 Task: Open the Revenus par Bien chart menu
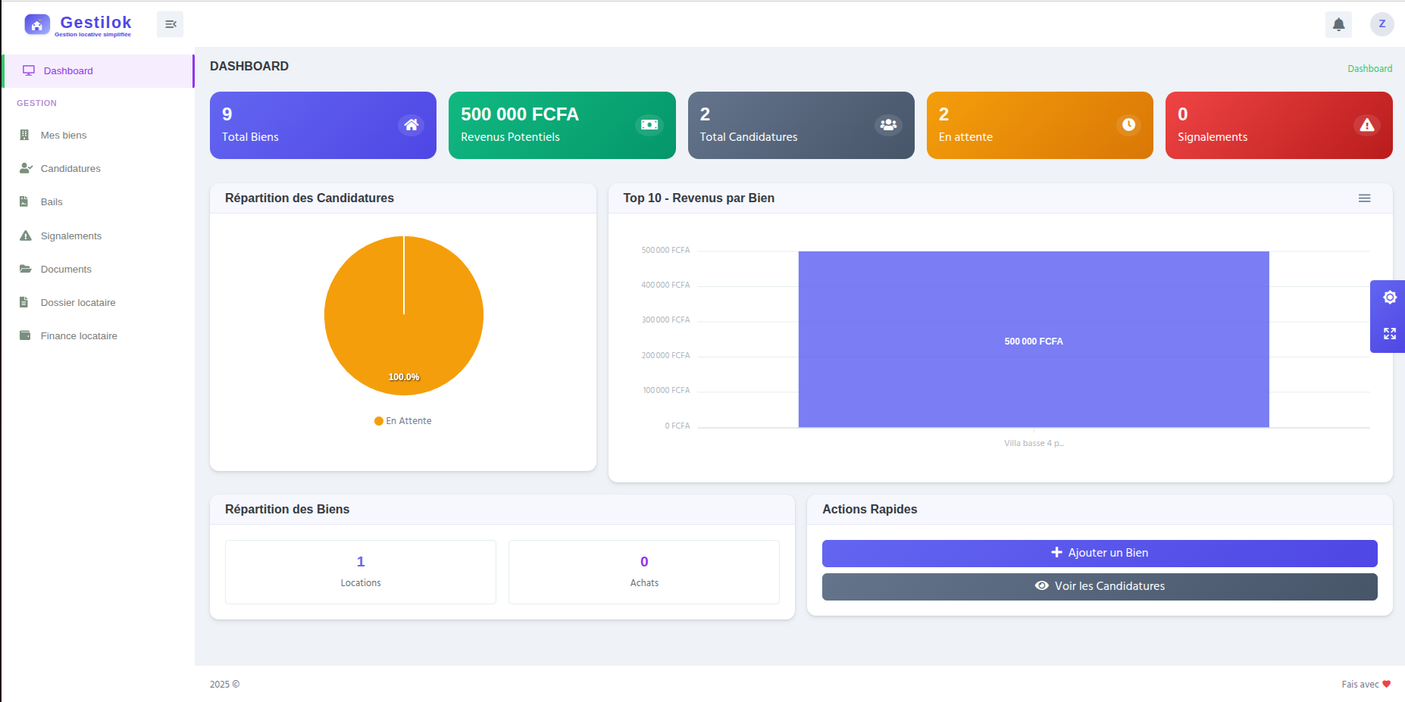coord(1365,198)
